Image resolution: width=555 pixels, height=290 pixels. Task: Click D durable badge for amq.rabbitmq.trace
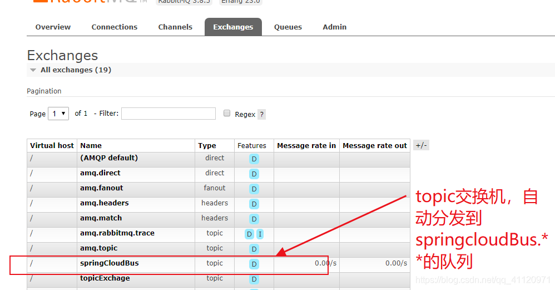click(x=250, y=234)
